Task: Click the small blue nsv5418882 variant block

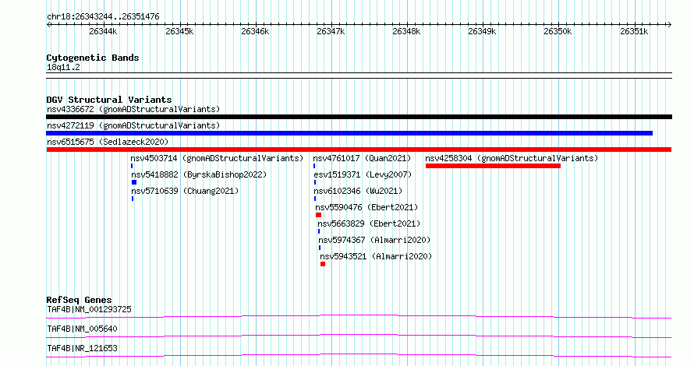Action: [134, 182]
